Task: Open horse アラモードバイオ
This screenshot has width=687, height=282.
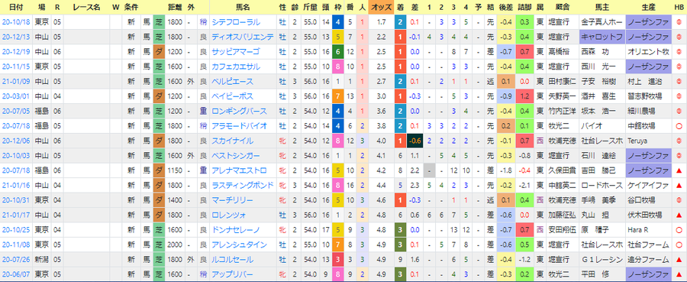Action: (x=239, y=126)
